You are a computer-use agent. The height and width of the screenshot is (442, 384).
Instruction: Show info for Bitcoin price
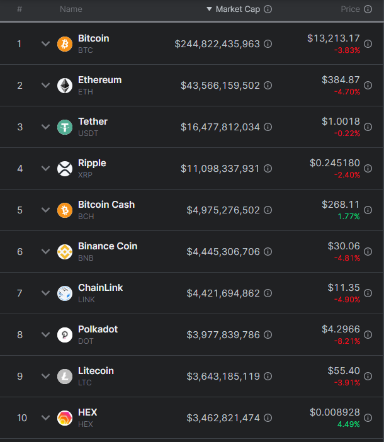click(368, 44)
